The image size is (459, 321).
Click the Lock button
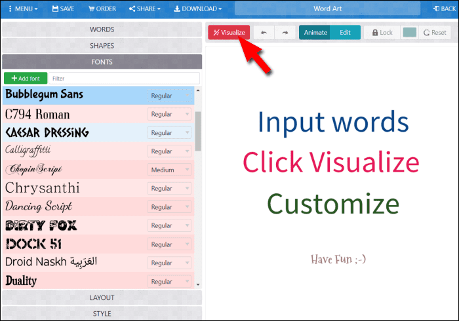coord(380,33)
